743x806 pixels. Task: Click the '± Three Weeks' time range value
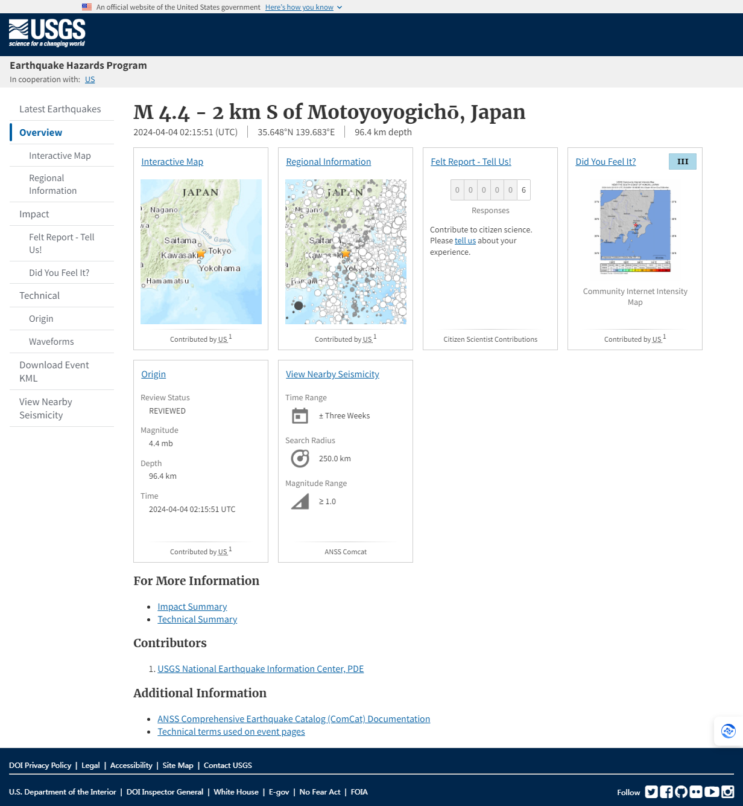(344, 416)
